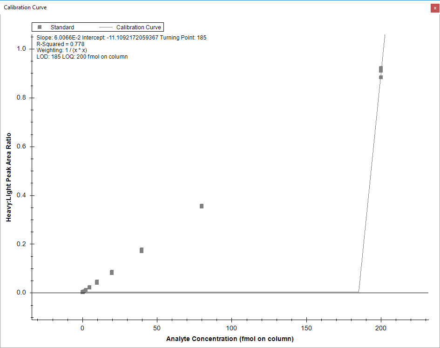Click the 100 tick label on x-axis
440x348 pixels.
(x=231, y=328)
